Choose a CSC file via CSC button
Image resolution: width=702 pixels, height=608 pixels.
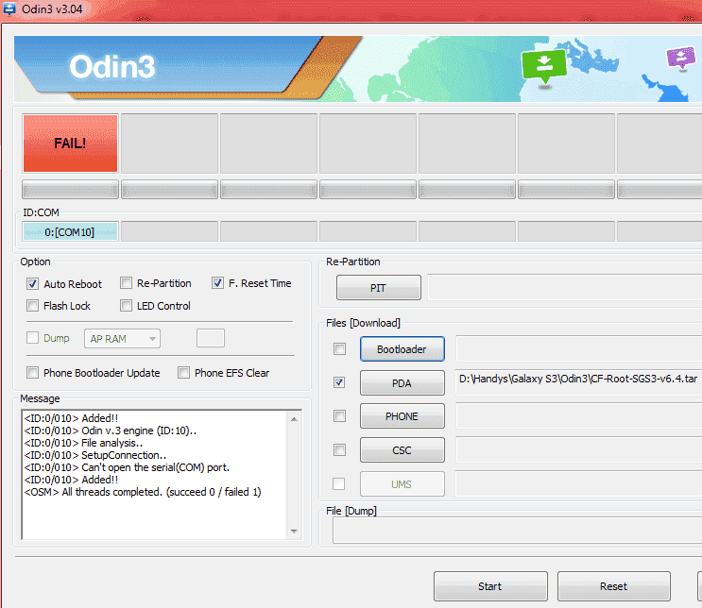(x=402, y=450)
